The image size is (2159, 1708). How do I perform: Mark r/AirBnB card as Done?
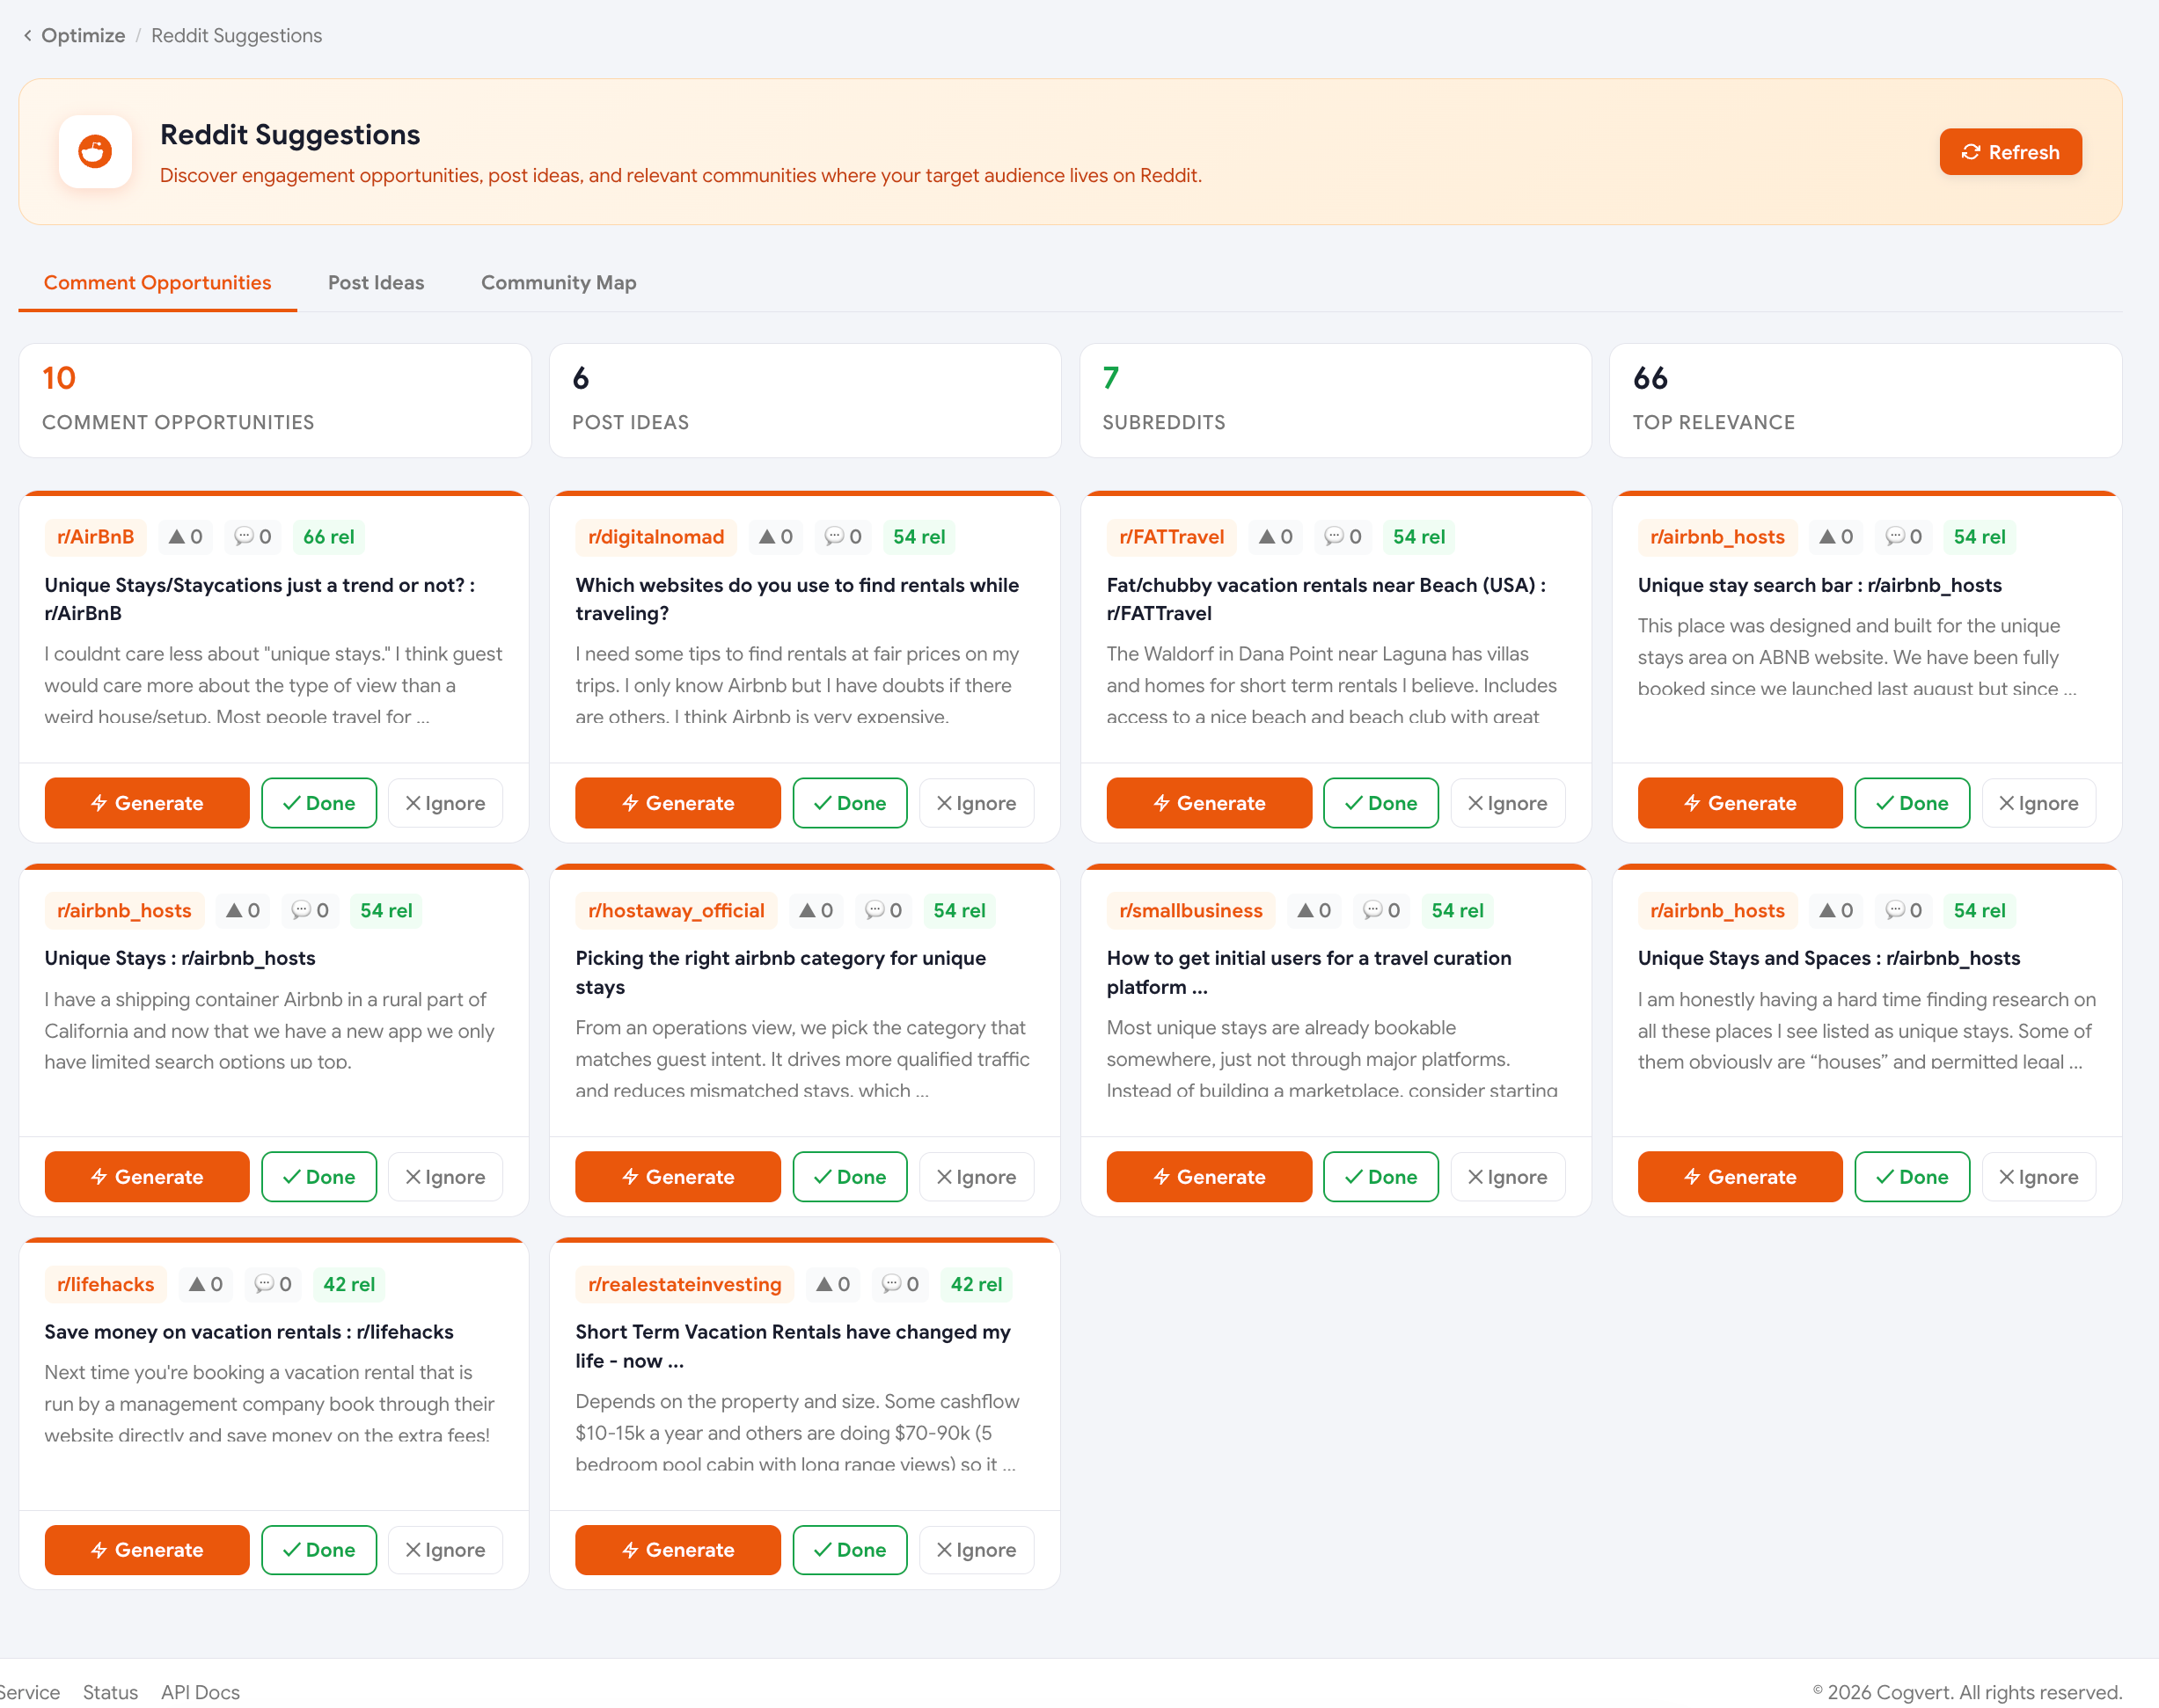pos(319,803)
